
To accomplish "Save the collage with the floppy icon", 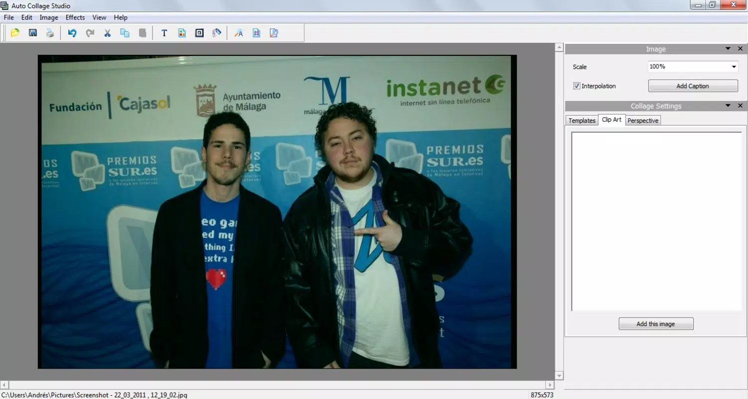I will (33, 33).
